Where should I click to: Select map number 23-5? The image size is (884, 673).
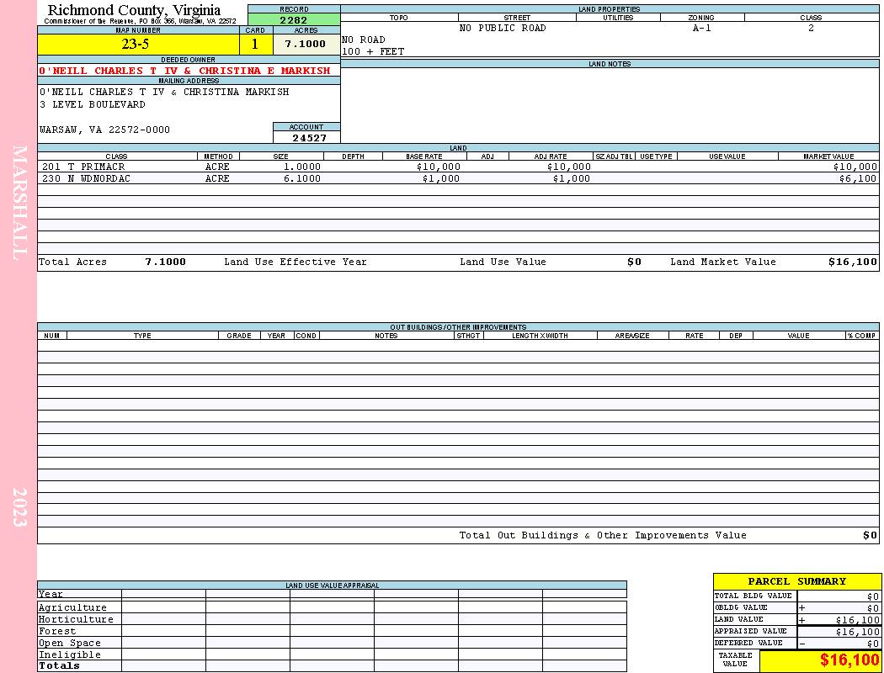click(136, 44)
